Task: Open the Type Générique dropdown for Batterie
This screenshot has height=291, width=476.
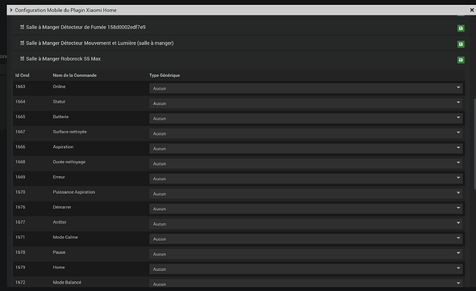Action: pos(306,119)
